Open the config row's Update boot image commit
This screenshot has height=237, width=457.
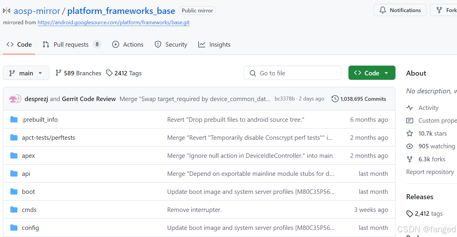point(251,228)
